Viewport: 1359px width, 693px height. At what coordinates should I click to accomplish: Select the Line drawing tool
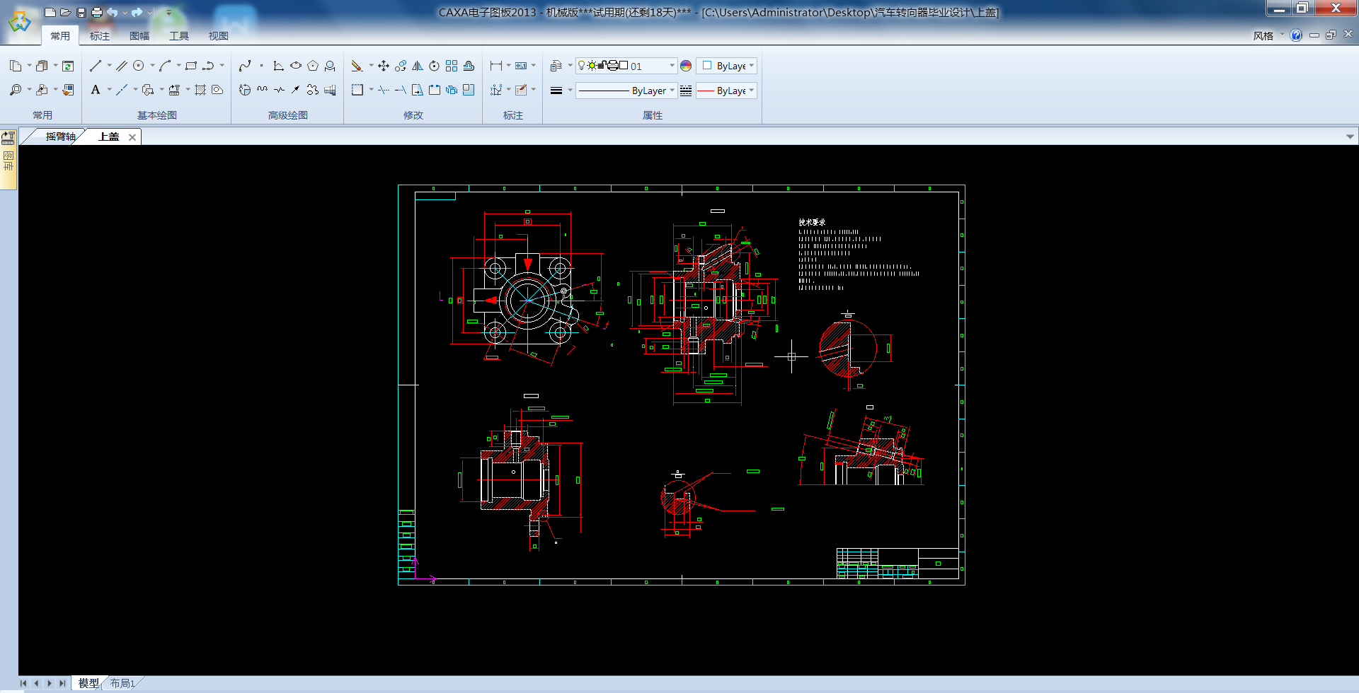(x=96, y=66)
